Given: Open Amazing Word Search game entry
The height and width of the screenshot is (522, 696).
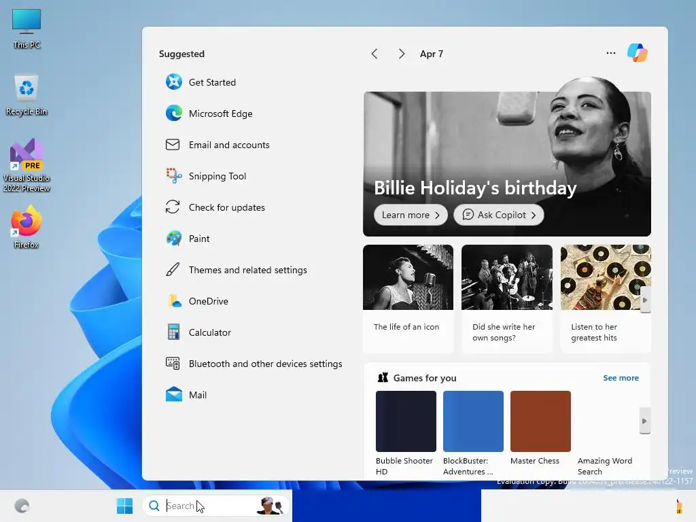Looking at the screenshot, I should [x=606, y=466].
